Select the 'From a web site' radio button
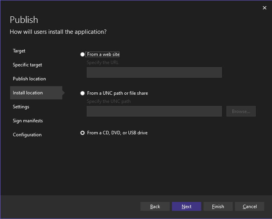Screen dimensions: 272x219 pyautogui.click(x=82, y=55)
